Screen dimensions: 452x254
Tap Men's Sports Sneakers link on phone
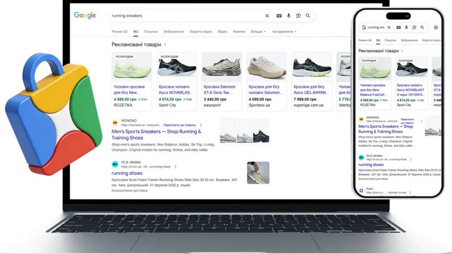(385, 129)
